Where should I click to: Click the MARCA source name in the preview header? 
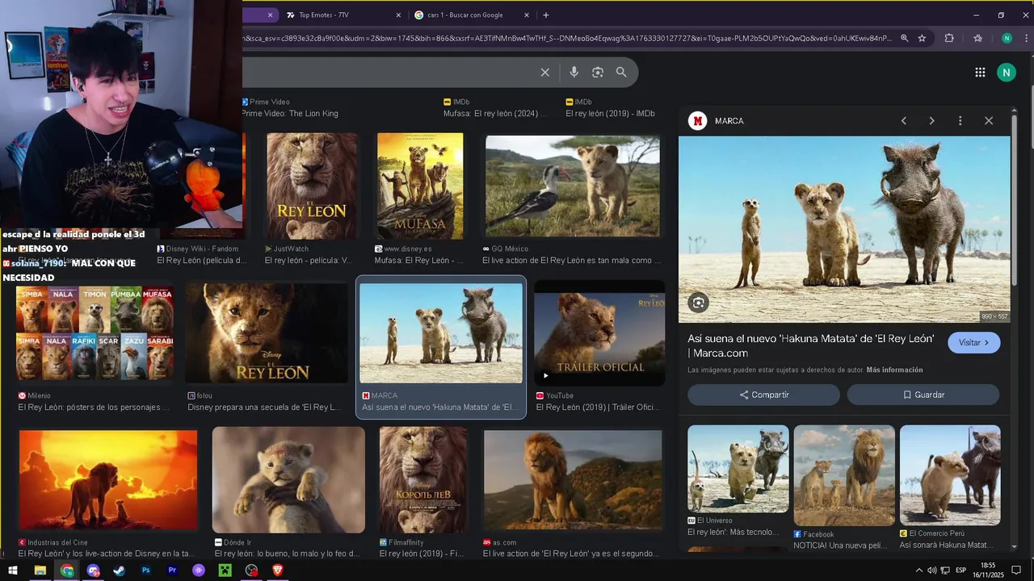pos(729,121)
